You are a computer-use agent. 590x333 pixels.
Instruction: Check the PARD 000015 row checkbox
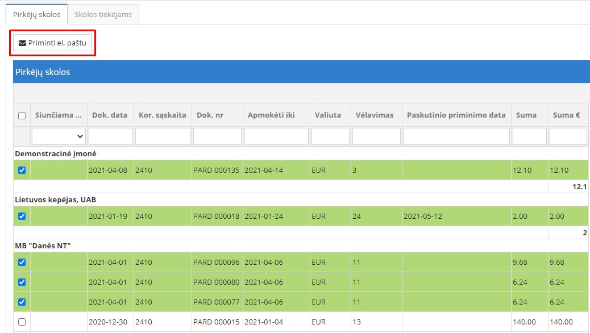pos(22,322)
